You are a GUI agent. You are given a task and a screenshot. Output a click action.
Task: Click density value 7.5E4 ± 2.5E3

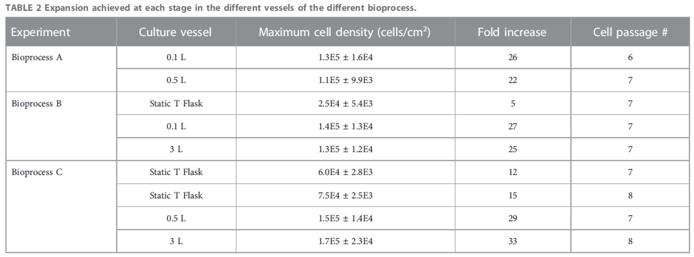[x=345, y=196]
